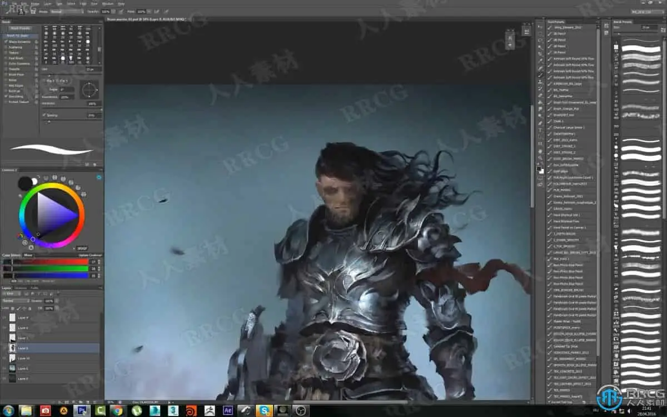
Task: Select the Quick Selection tool
Action: coord(540,47)
